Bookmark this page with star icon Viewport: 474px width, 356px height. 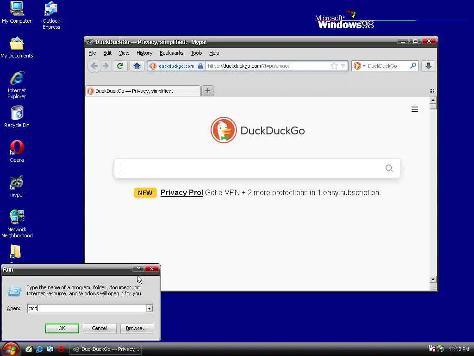pos(334,66)
